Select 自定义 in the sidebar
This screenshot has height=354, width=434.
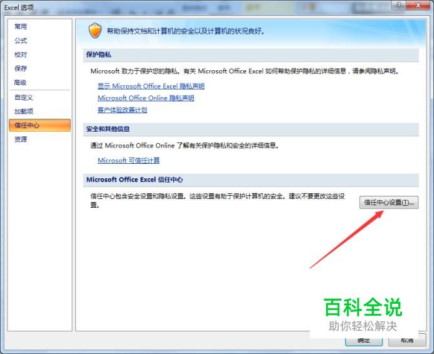(24, 97)
